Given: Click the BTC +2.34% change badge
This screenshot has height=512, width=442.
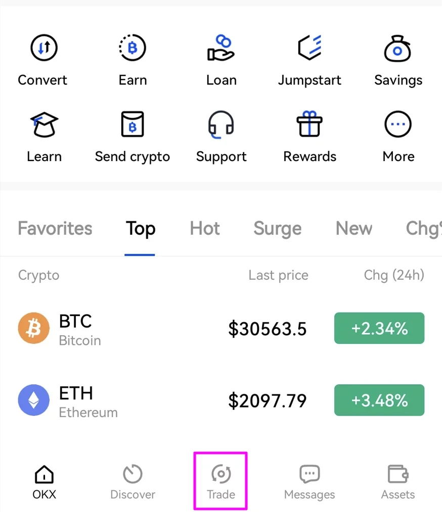Looking at the screenshot, I should tap(379, 328).
